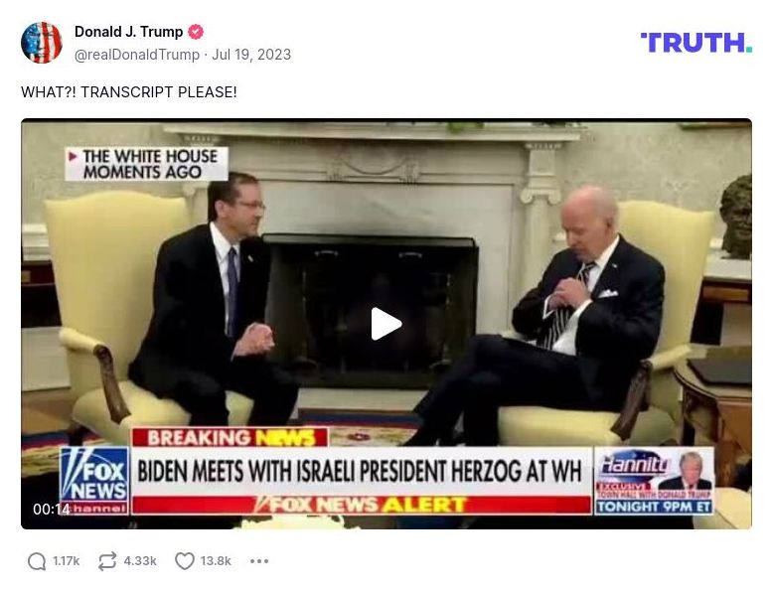Image resolution: width=773 pixels, height=592 pixels.
Task: Click the 4.33k ReTruths count
Action: point(140,561)
